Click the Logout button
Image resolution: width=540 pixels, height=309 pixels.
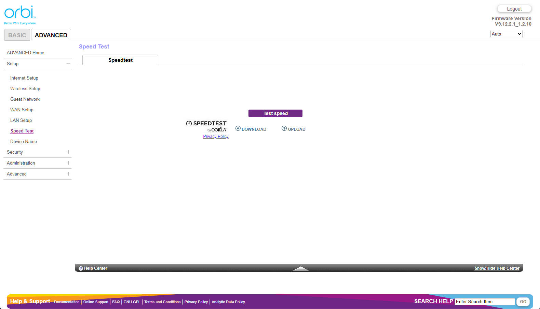click(x=514, y=9)
